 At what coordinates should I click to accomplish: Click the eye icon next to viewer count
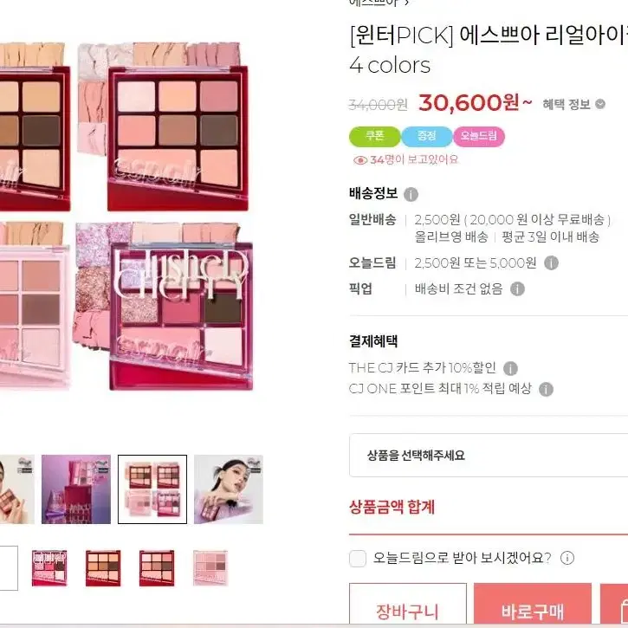[360, 160]
